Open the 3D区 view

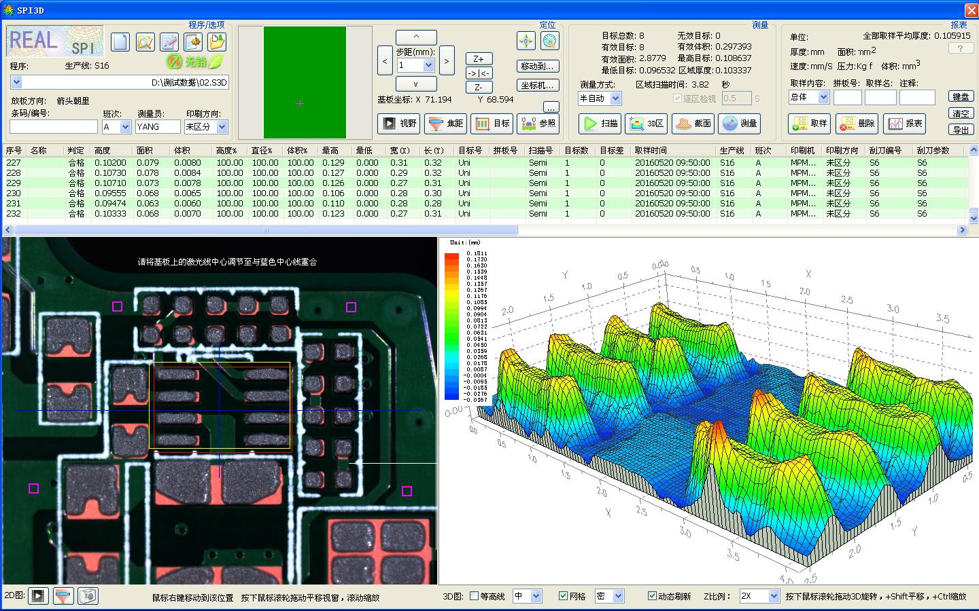point(646,124)
